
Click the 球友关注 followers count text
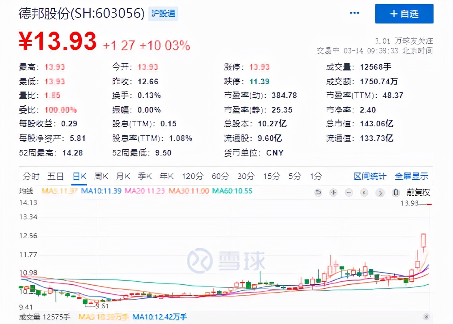click(x=404, y=41)
